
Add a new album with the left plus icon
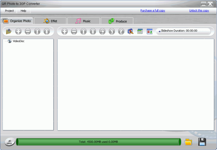pyautogui.click(x=18, y=31)
